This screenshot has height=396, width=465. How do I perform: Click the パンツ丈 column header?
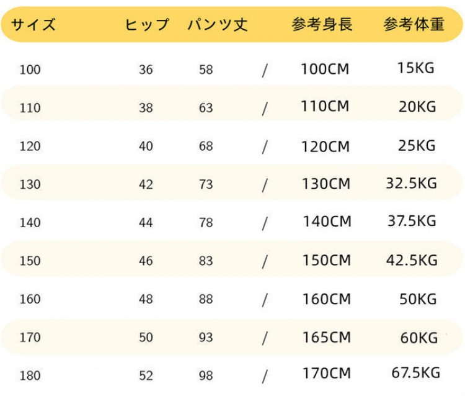(x=218, y=25)
